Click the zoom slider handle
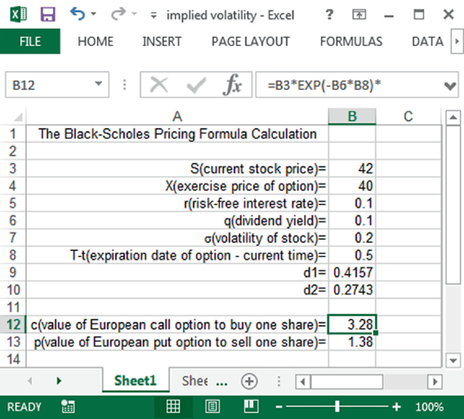This screenshot has height=419, width=464. [x=337, y=407]
